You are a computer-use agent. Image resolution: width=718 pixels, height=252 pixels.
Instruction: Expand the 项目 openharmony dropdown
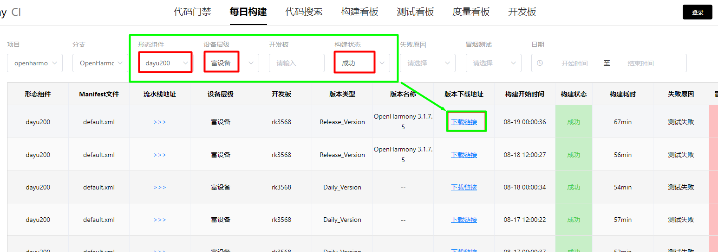35,63
